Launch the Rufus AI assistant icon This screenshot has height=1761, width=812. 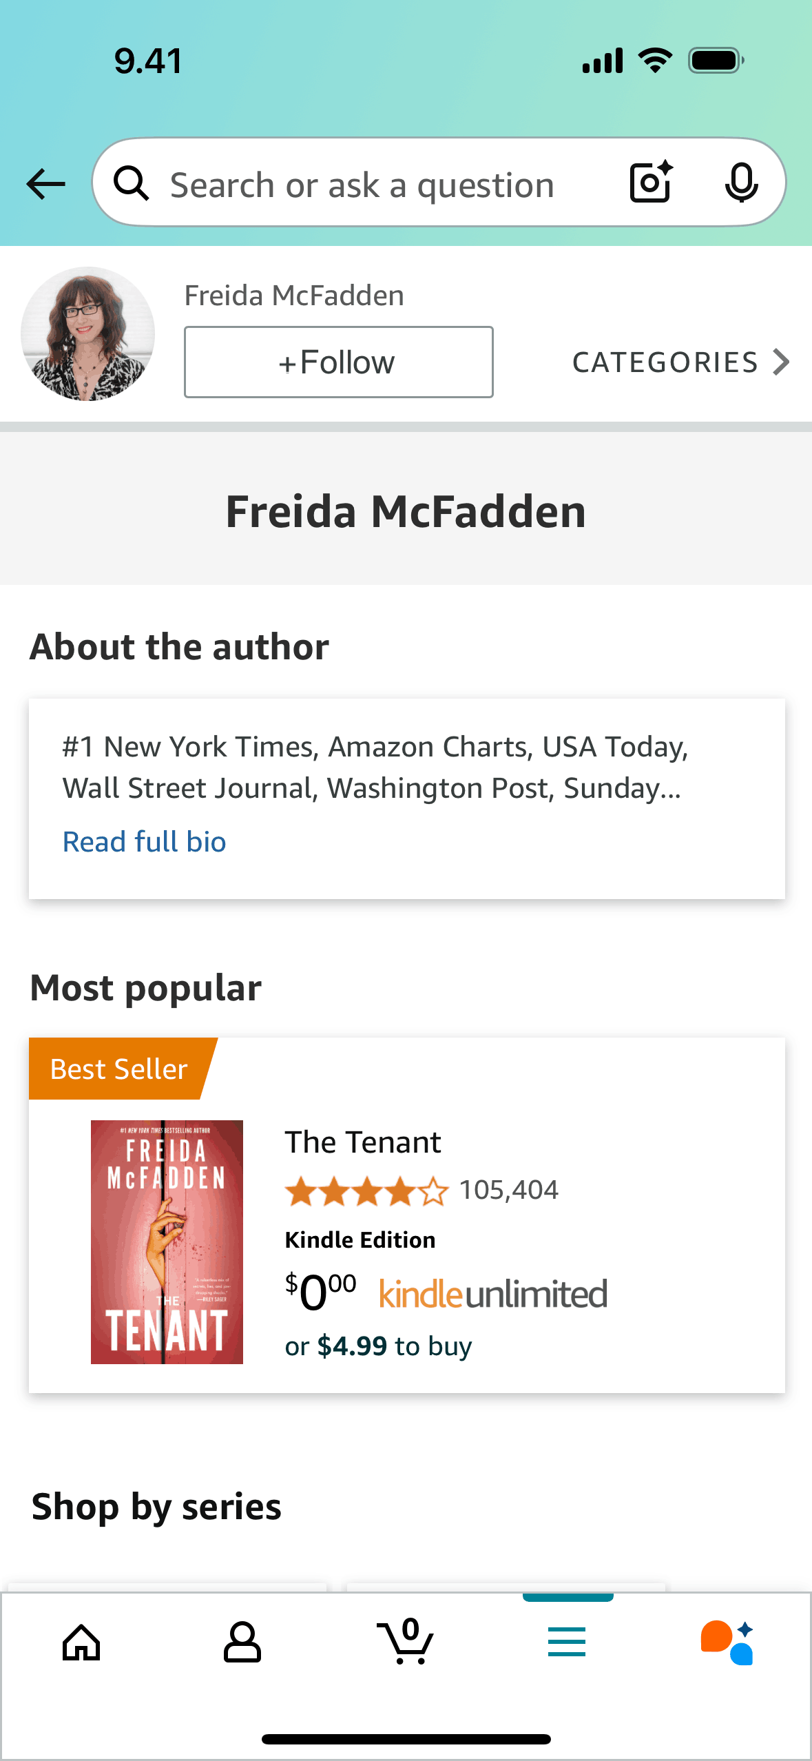[x=727, y=1642]
